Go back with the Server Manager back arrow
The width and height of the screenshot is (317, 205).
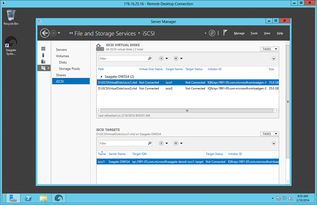pos(45,33)
